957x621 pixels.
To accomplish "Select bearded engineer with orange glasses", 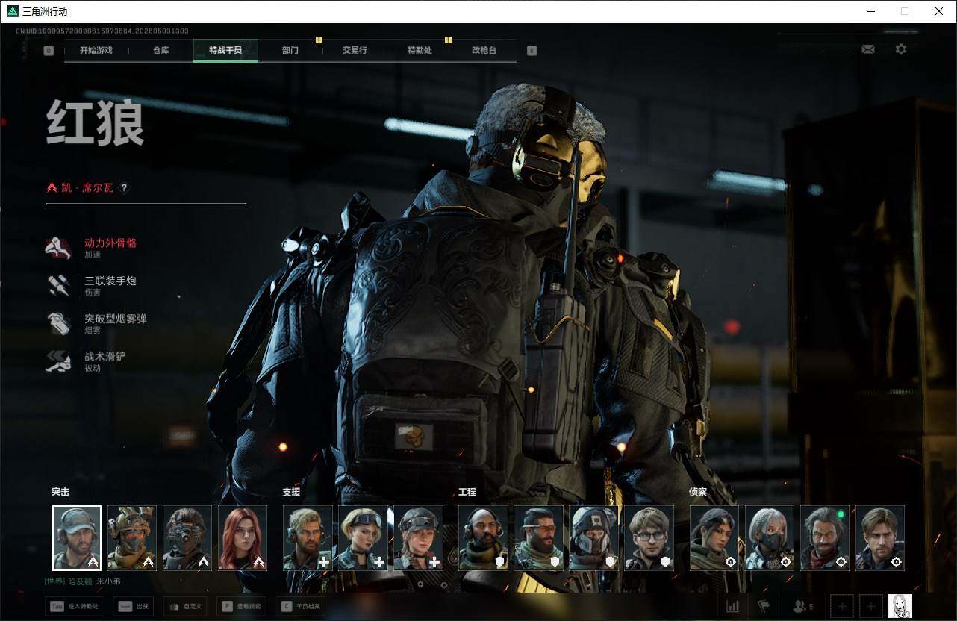I will click(x=538, y=538).
